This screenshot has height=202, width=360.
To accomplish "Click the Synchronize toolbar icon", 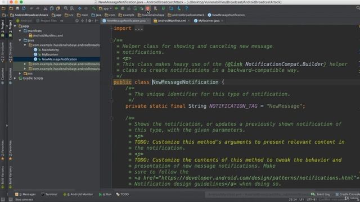I will pyautogui.click(x=24, y=8).
